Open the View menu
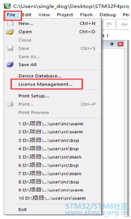This screenshot has width=131, height=219. pyautogui.click(x=44, y=15)
